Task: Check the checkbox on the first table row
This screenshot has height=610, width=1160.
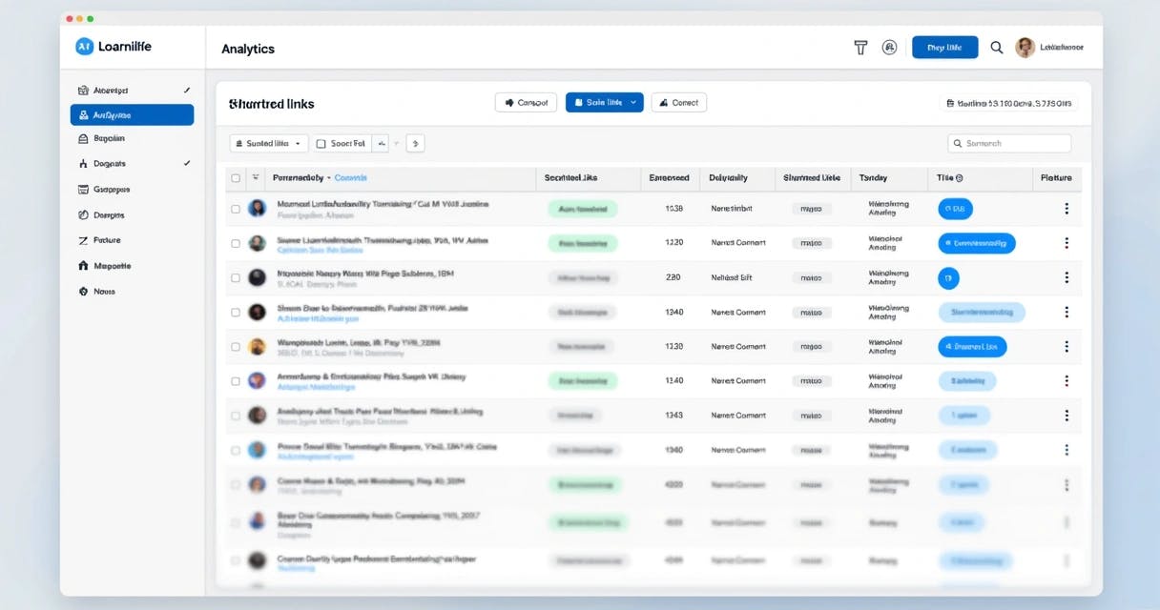Action: [236, 209]
